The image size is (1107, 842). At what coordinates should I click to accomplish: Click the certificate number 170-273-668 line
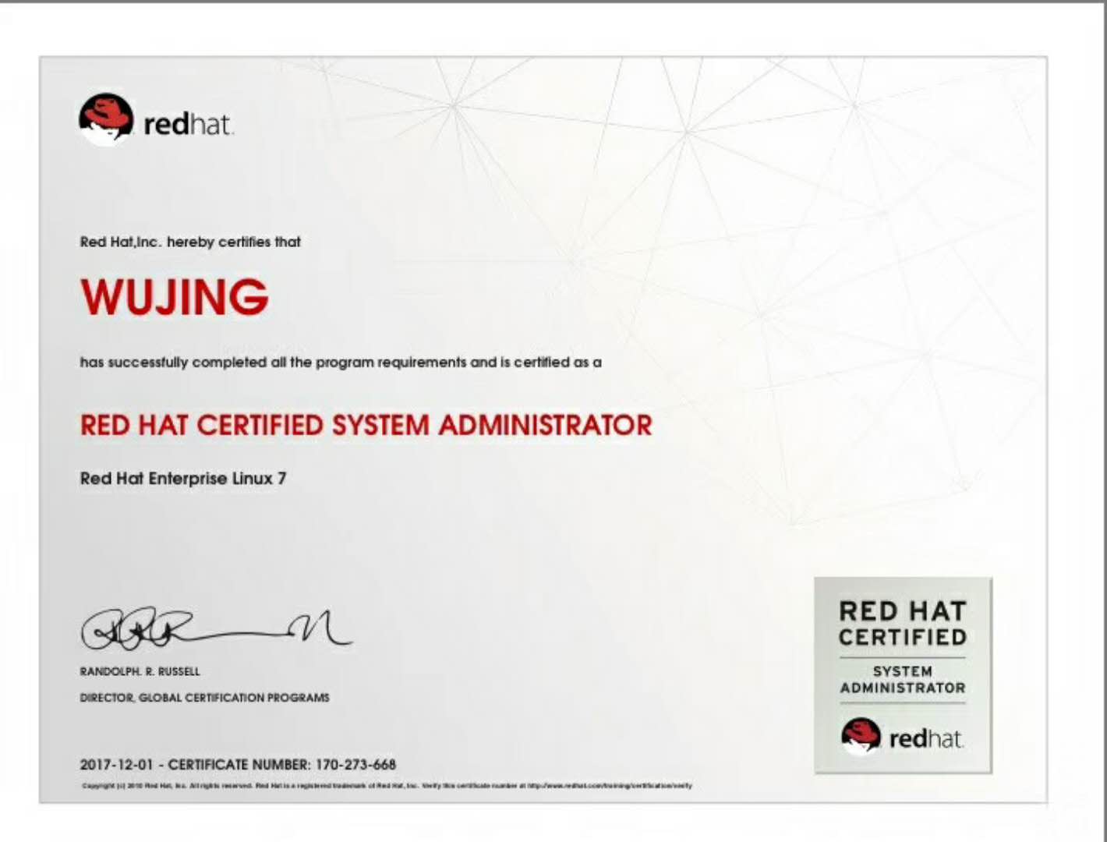click(x=238, y=764)
